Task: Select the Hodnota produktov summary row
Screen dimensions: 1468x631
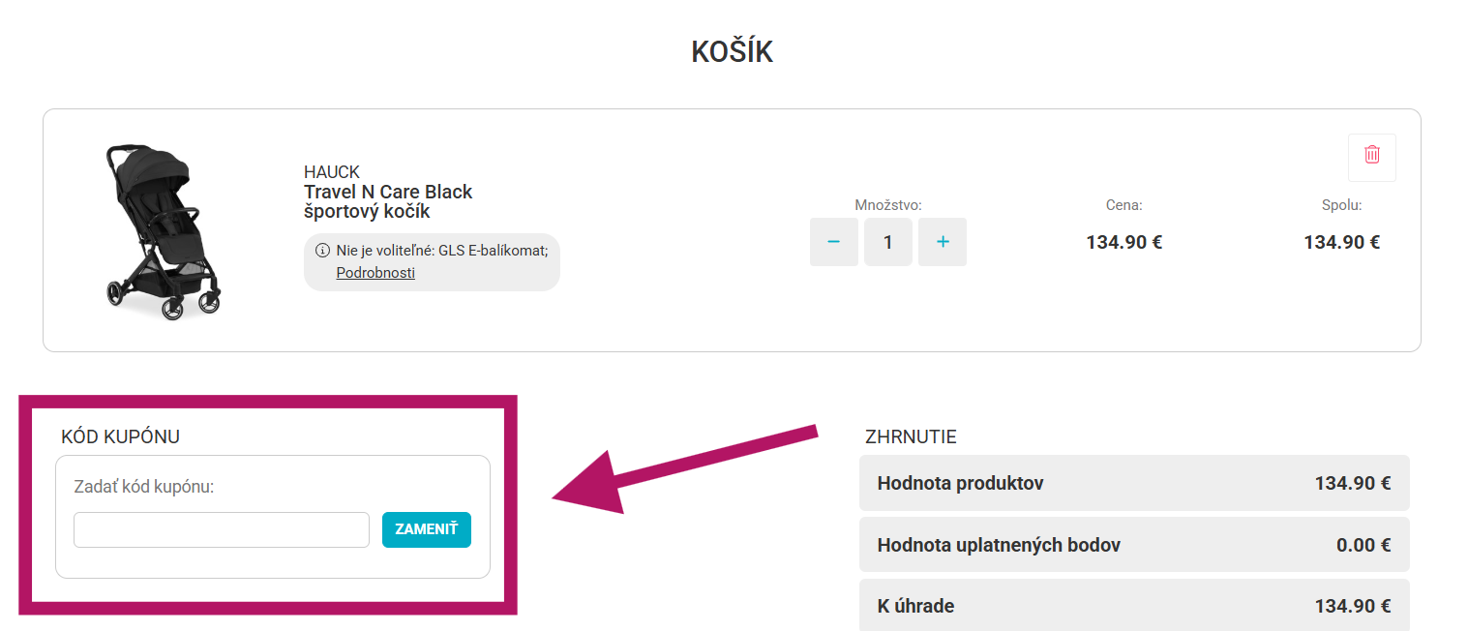Action: (x=1133, y=483)
